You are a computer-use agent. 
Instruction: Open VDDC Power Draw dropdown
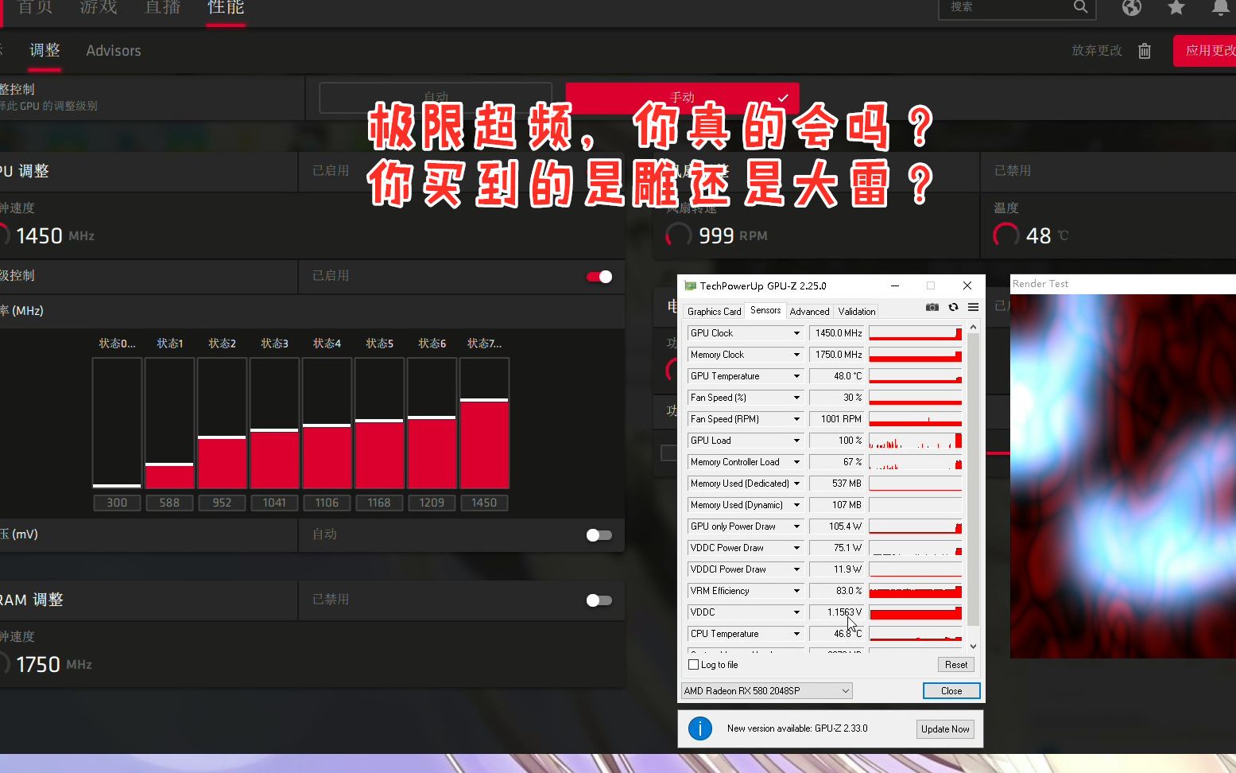796,548
